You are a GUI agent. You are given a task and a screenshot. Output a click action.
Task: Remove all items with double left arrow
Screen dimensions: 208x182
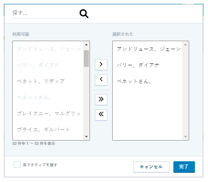101,115
